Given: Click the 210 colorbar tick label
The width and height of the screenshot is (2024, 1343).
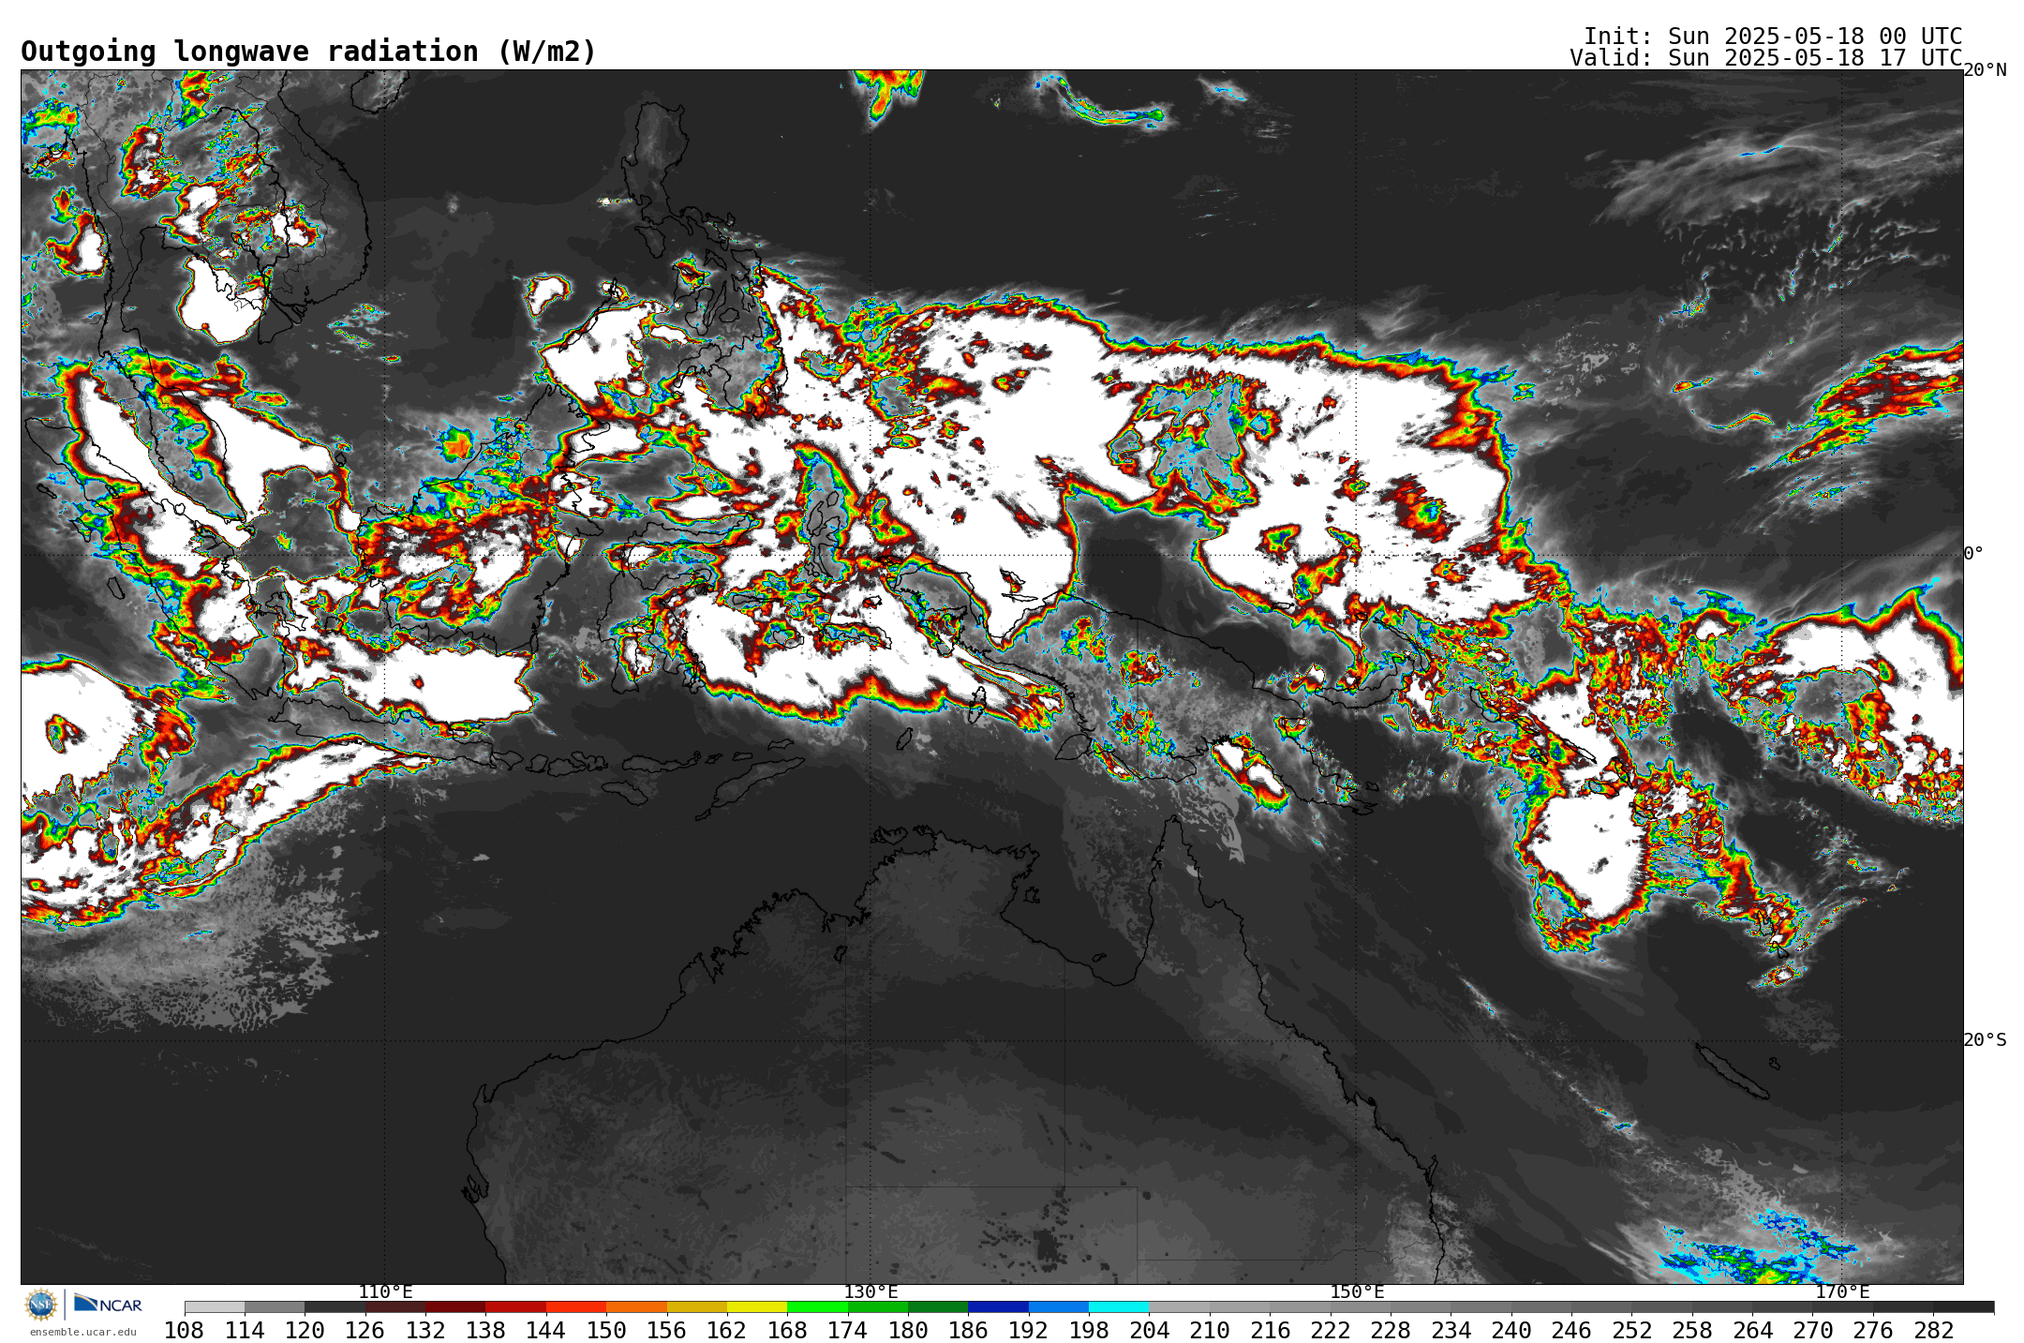Looking at the screenshot, I should click(x=1210, y=1331).
